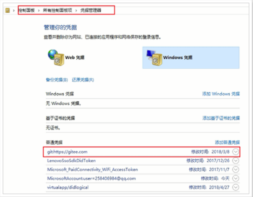Click 无证书。 text
Image resolution: width=253 pixels, height=197 pixels.
53,128
